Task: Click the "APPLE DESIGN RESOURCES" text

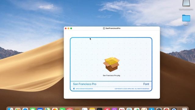Action: [84, 89]
